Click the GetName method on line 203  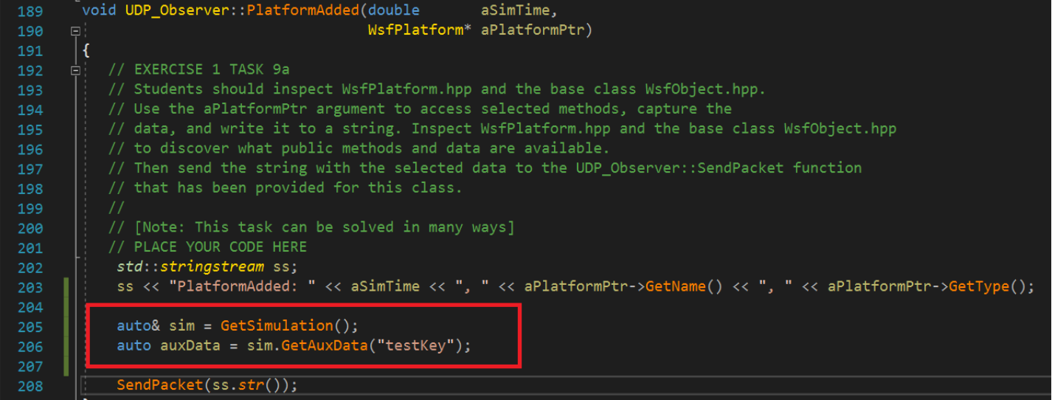(671, 286)
